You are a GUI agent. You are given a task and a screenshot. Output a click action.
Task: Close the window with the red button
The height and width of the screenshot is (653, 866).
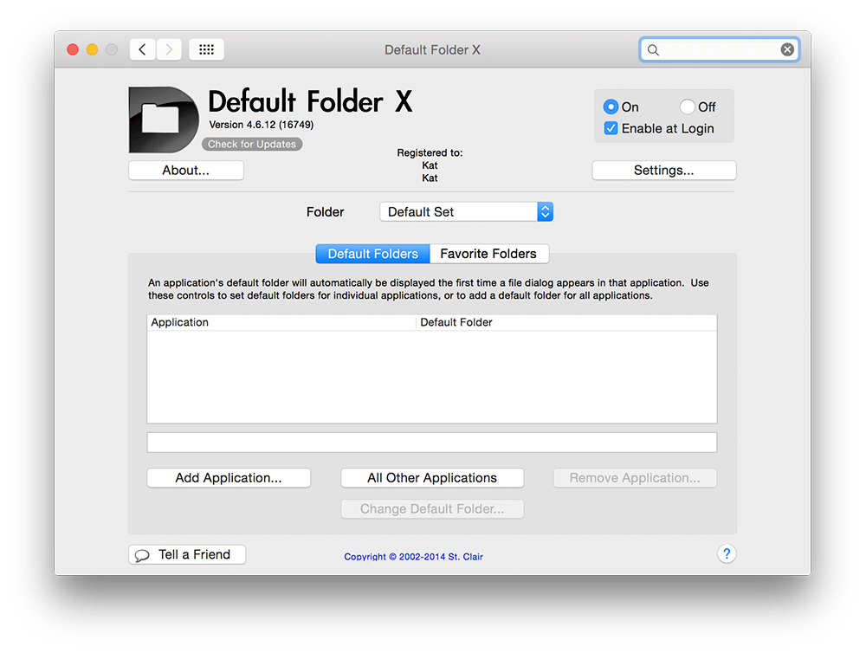73,49
